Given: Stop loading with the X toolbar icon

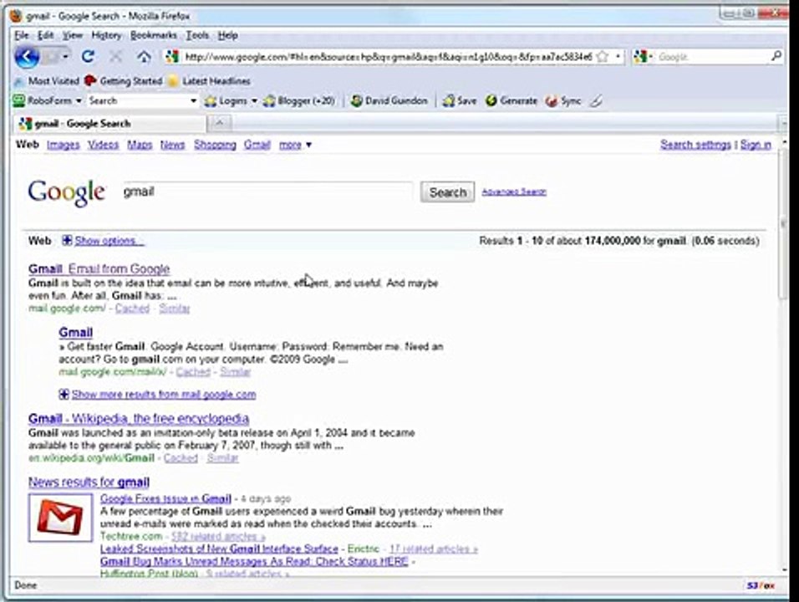Looking at the screenshot, I should pyautogui.click(x=115, y=57).
